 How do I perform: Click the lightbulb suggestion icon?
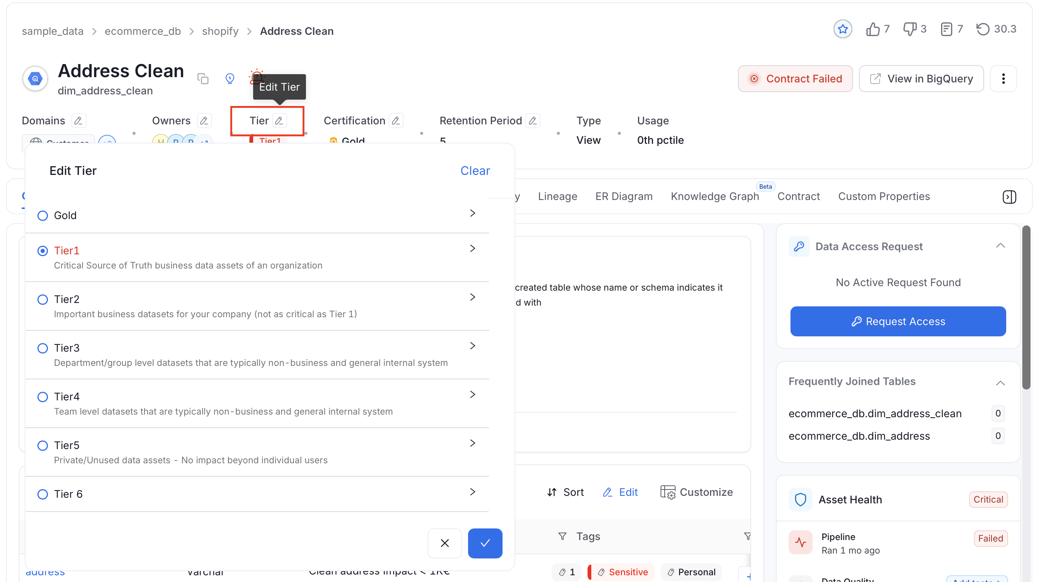pos(230,78)
